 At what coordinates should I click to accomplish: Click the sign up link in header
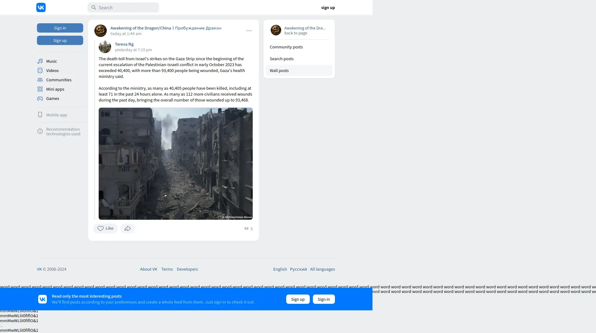pyautogui.click(x=328, y=7)
